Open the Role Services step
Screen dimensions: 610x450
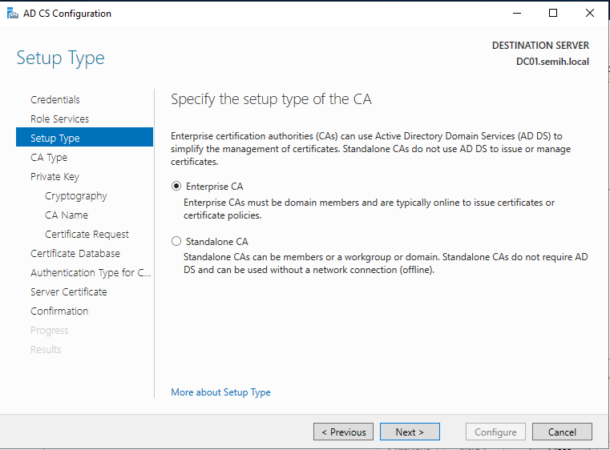pos(59,119)
